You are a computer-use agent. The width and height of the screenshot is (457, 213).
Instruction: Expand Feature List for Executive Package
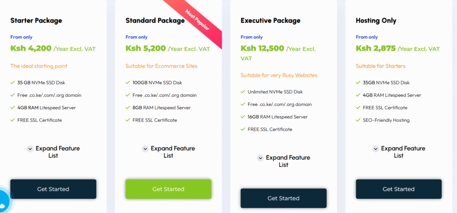coord(283,161)
